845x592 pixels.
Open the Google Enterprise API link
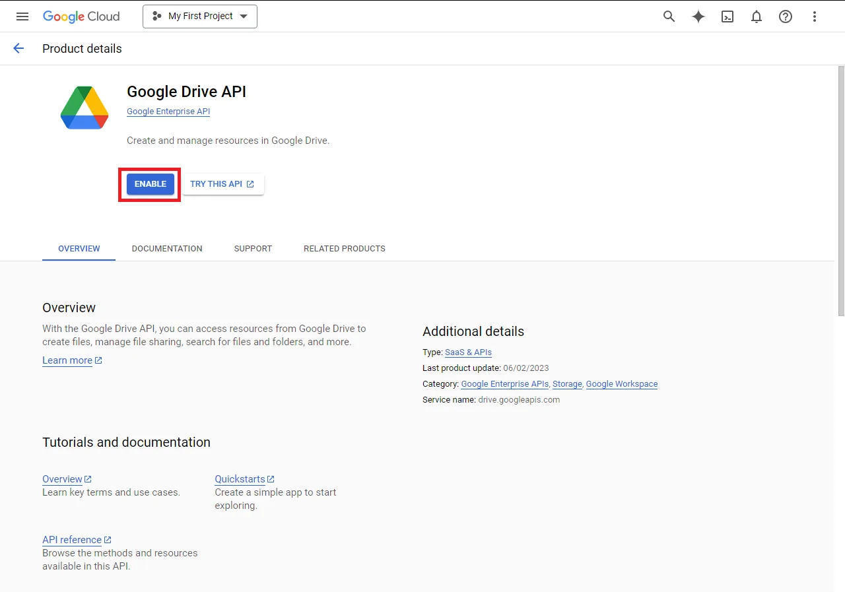(x=168, y=112)
